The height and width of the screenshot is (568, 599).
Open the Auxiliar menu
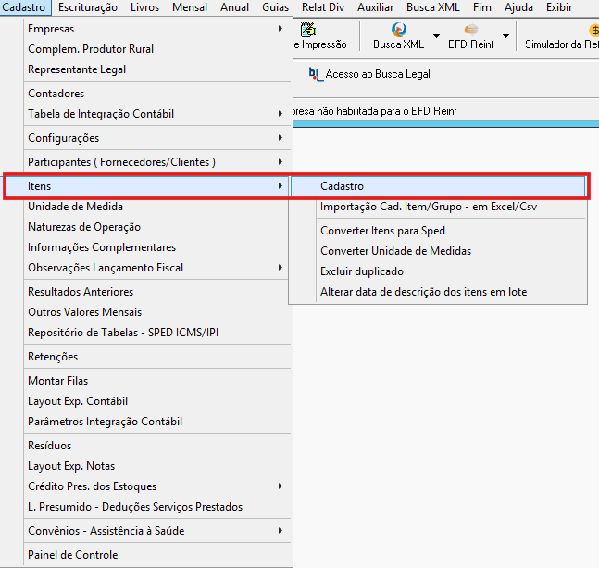click(x=376, y=7)
